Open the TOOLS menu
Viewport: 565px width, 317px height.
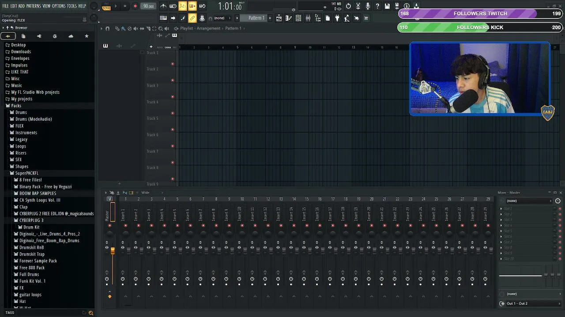pos(72,6)
